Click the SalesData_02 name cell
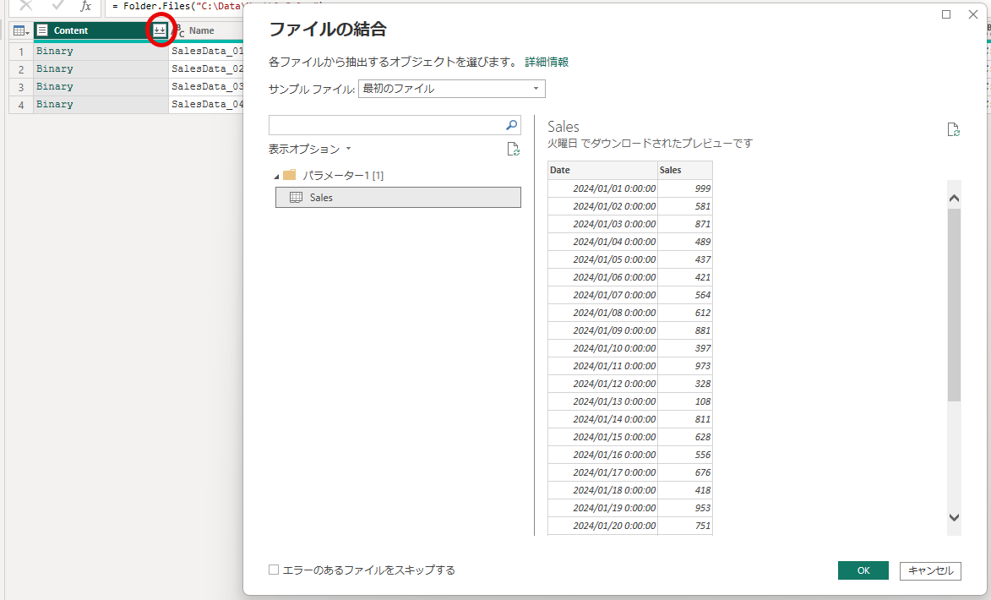Viewport: 991px width, 600px height. click(x=207, y=69)
